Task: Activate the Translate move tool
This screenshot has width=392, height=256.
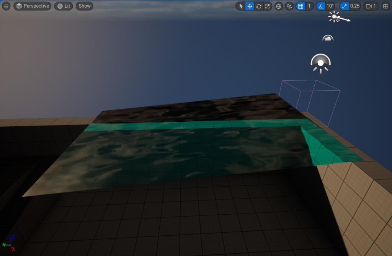Action: [250, 6]
